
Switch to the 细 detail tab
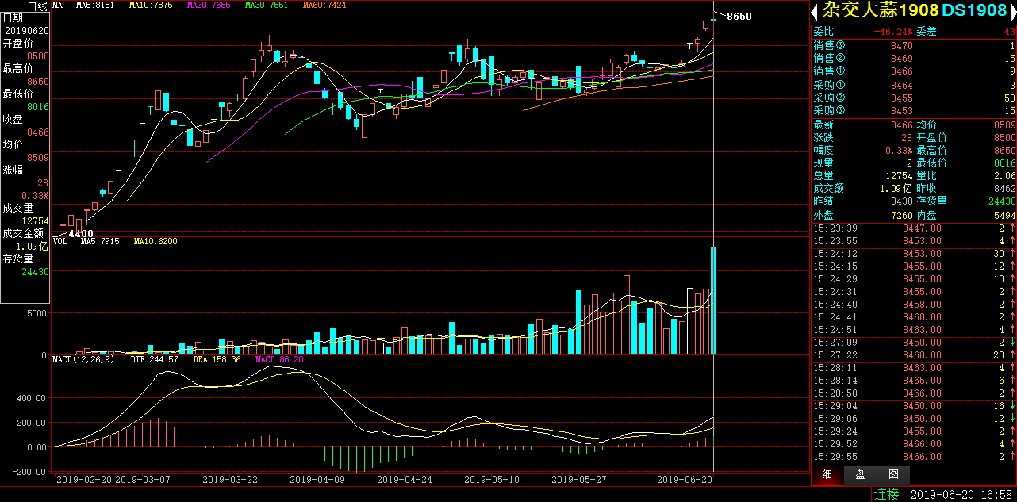(x=827, y=475)
